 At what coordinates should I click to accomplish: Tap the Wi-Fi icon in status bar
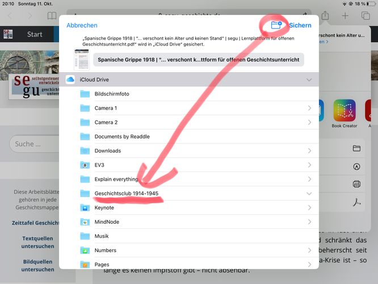(x=345, y=4)
